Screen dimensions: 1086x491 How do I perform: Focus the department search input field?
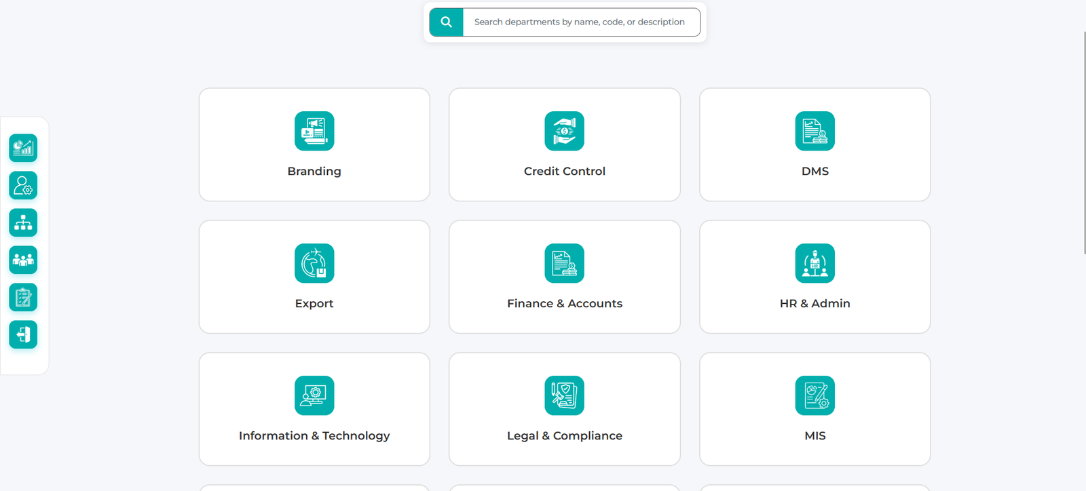582,22
